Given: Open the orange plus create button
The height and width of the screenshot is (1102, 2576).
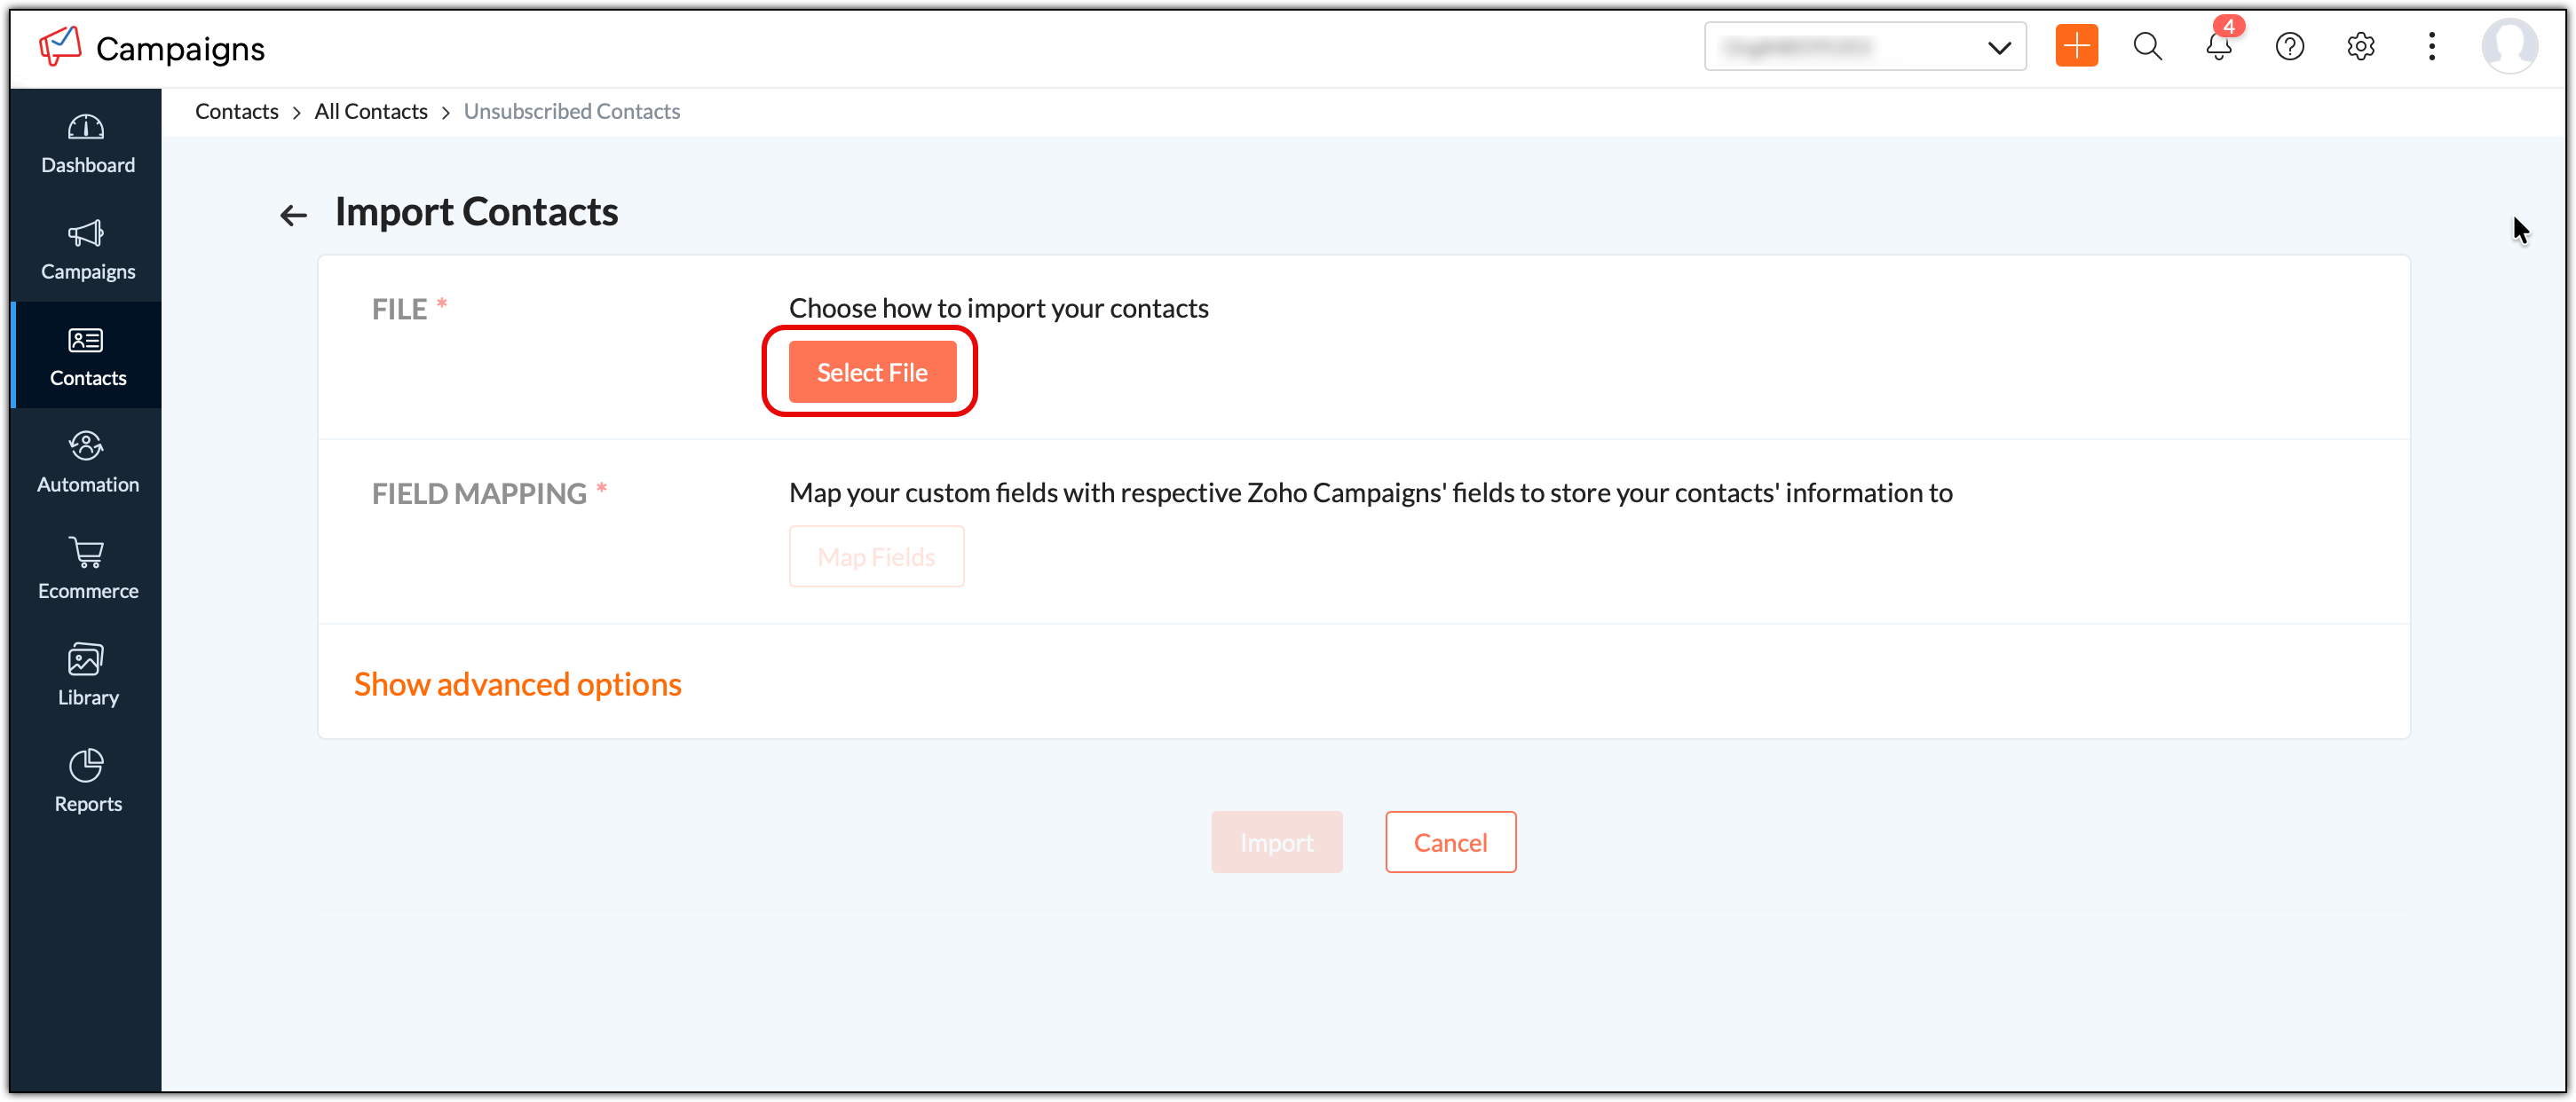Looking at the screenshot, I should point(2076,46).
